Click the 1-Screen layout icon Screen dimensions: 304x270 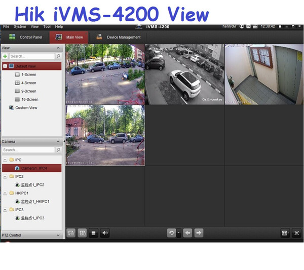pyautogui.click(x=17, y=74)
